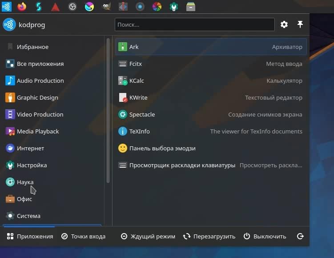The height and width of the screenshot is (258, 334).
Task: Select the Настройка category
Action: click(52, 165)
